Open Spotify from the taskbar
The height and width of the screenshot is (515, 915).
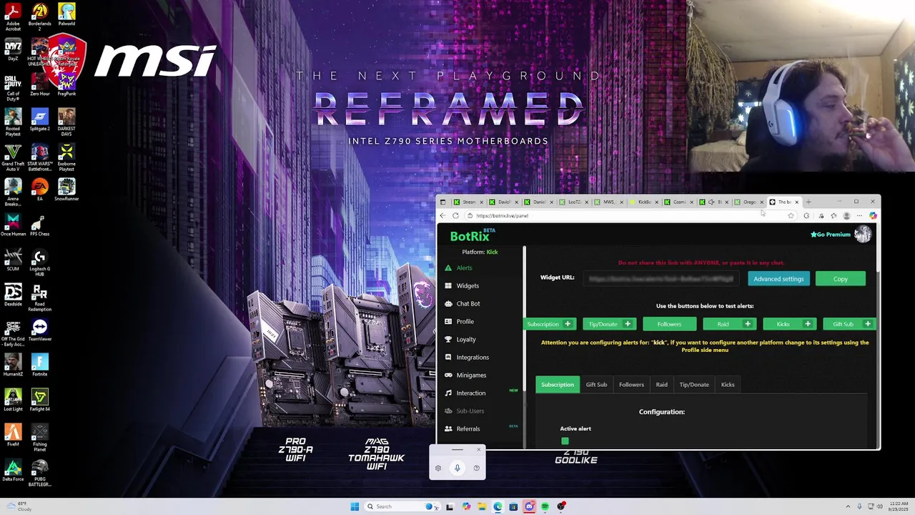[545, 506]
